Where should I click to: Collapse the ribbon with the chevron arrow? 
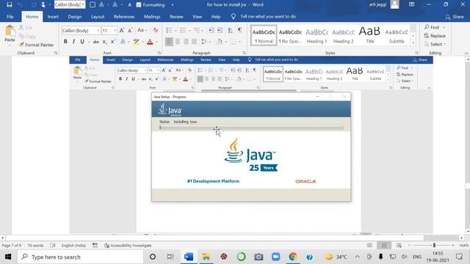point(466,54)
